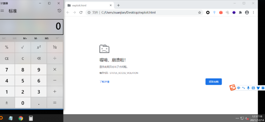Click the backspace key in Calculator
The height and width of the screenshot is (122, 265).
[x=39, y=58]
